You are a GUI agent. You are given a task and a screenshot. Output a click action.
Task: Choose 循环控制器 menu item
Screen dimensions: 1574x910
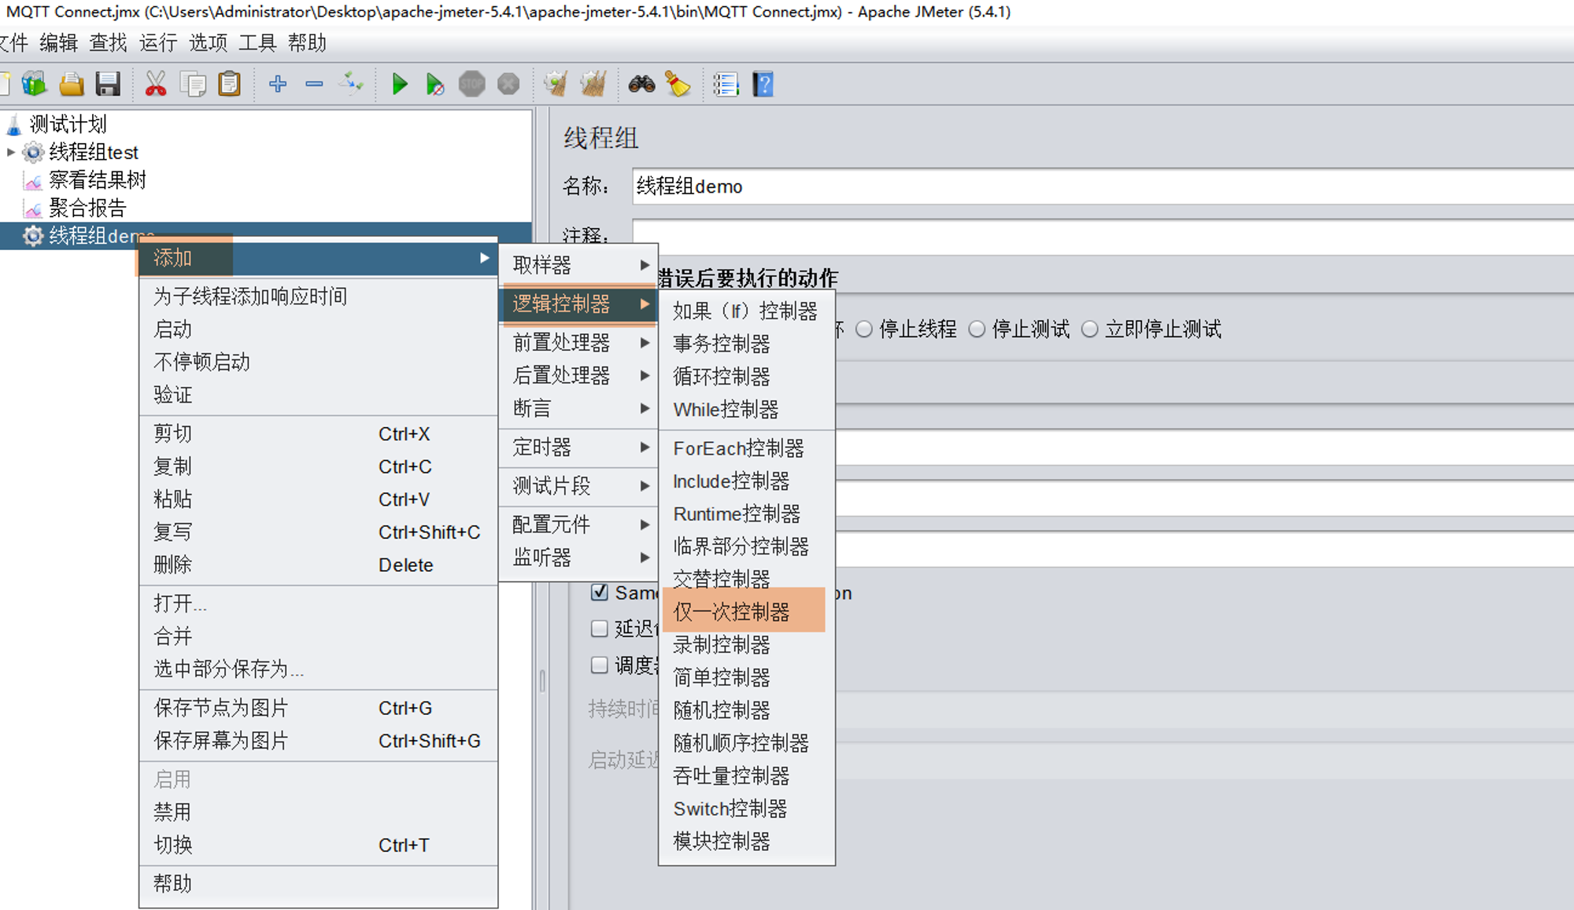point(746,377)
